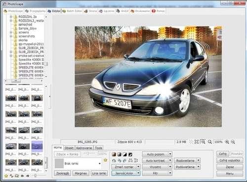Switch to the Kadrowanie crop tab
The image size is (247, 182).
click(84, 148)
